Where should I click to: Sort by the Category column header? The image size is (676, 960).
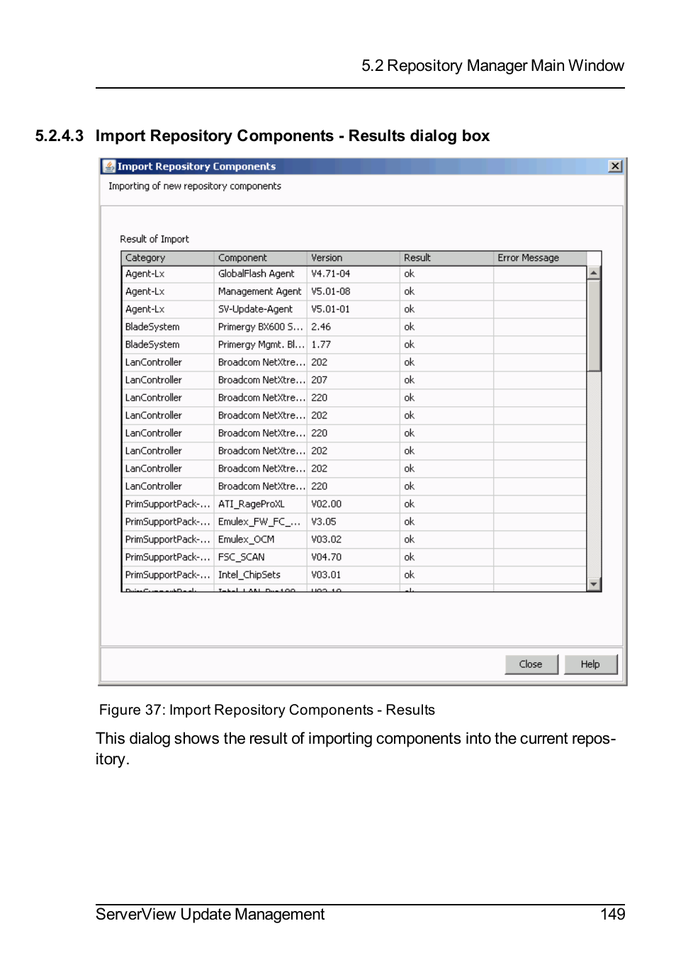click(168, 258)
